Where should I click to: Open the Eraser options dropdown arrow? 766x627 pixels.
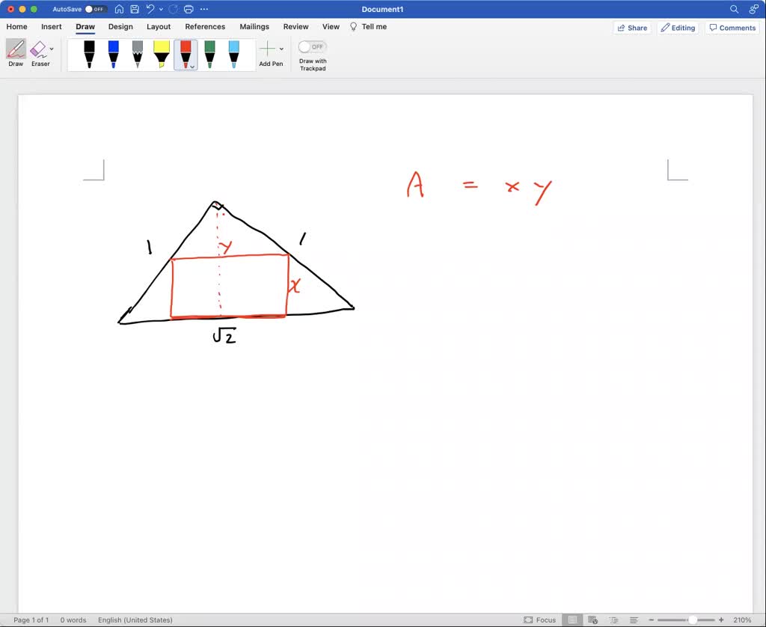tap(52, 49)
